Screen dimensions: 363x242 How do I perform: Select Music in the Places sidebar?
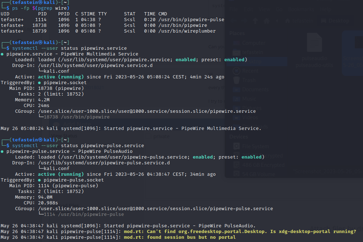tap(249, 99)
